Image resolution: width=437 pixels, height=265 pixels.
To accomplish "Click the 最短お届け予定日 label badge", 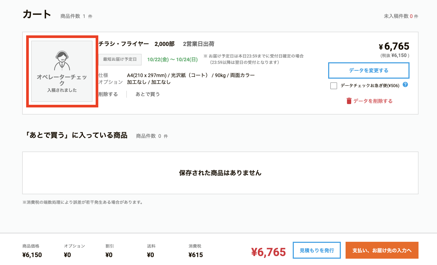I will point(120,59).
